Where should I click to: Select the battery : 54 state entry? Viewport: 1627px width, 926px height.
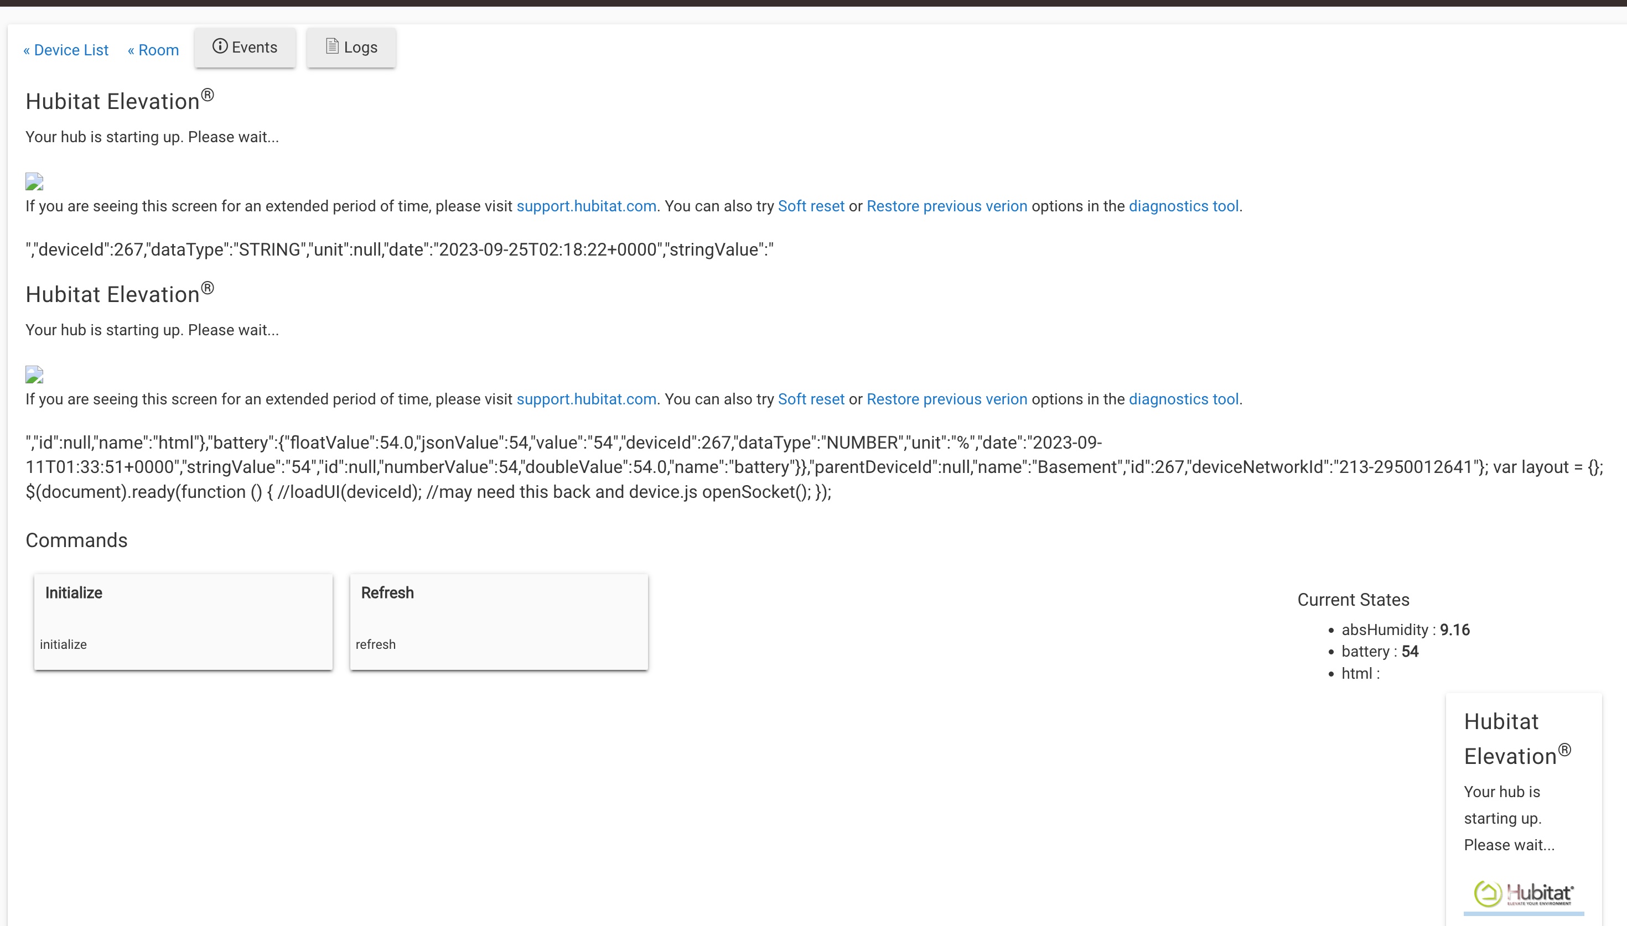1380,651
